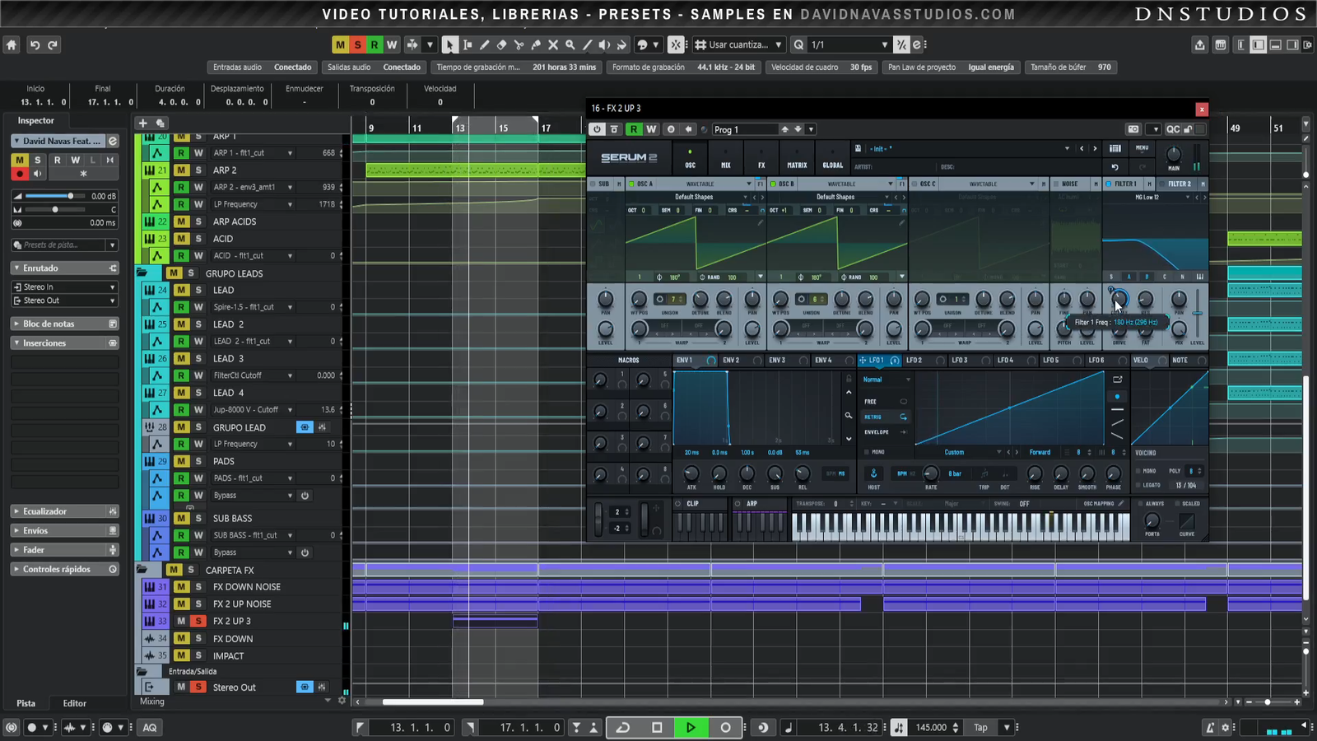Screen dimensions: 1317x741
Task: Adjust the inspector volume fader slider
Action: point(70,196)
